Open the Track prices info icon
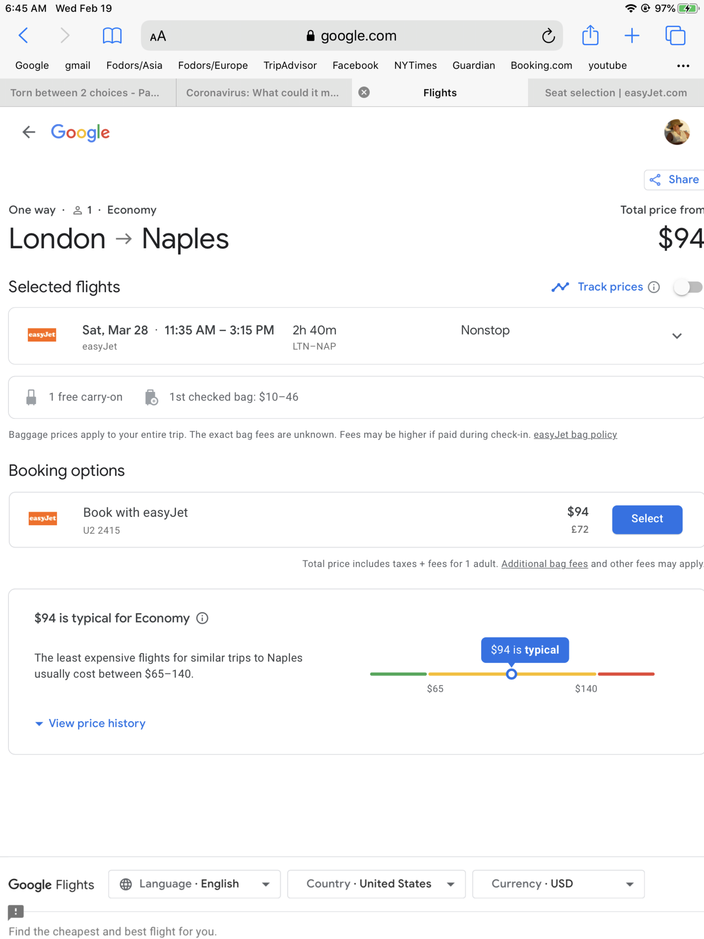The image size is (704, 939). [654, 287]
